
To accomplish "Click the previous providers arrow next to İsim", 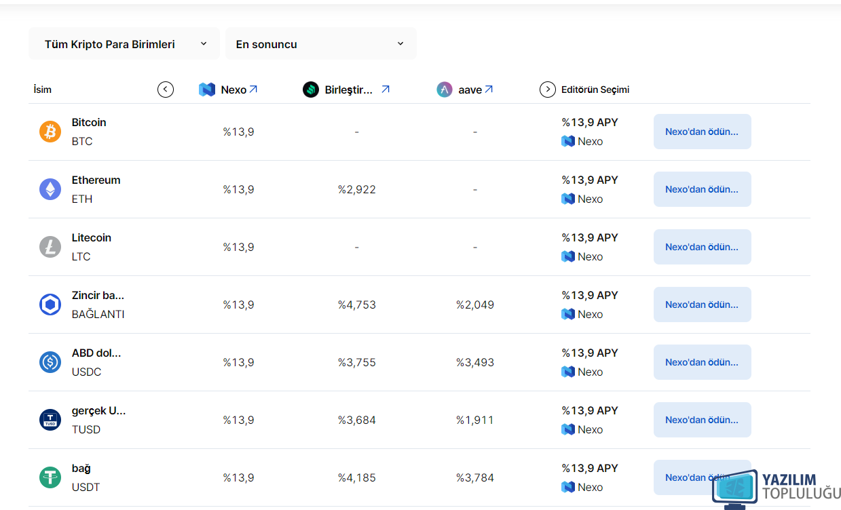I will [166, 90].
